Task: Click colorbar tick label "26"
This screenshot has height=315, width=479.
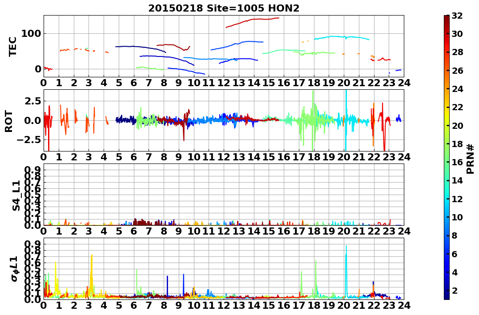Action: coord(457,71)
